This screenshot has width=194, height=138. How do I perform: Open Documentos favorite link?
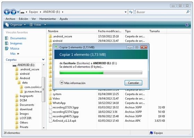(x=18, y=38)
